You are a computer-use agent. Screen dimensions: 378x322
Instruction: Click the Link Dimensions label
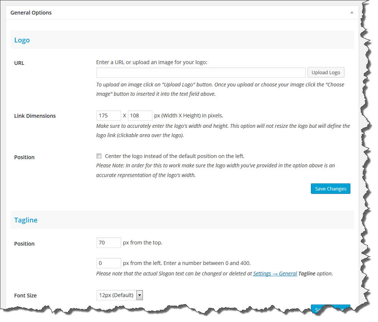click(35, 116)
